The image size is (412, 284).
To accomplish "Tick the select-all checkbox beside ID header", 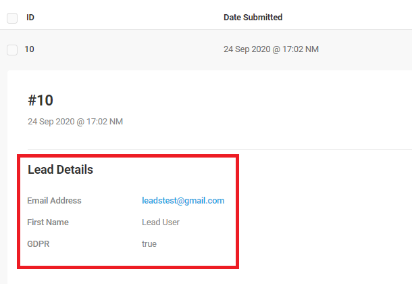I will [x=12, y=18].
